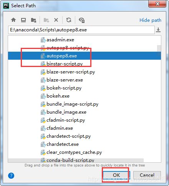Create a new folder icon

46,20
